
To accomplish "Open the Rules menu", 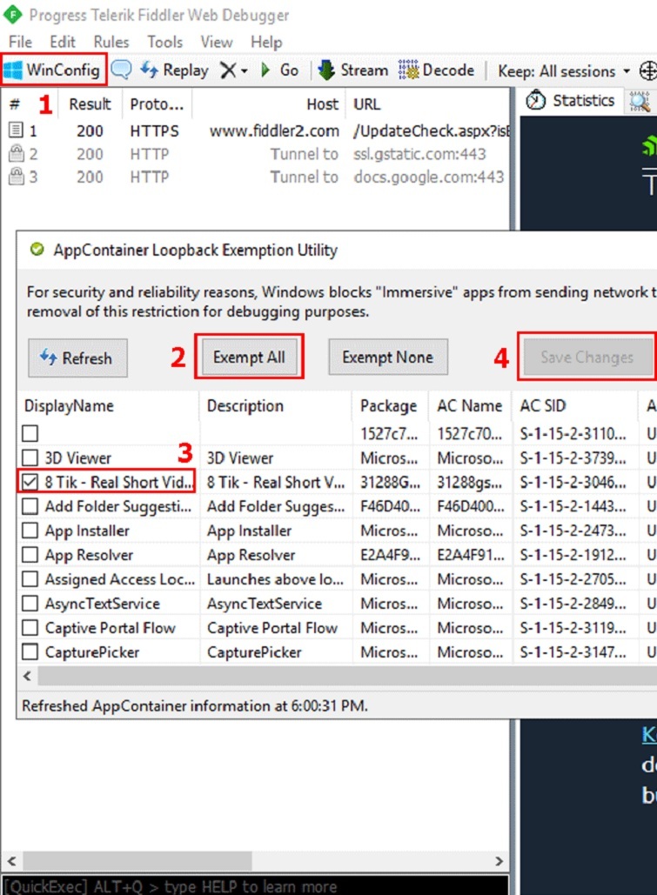I will coord(111,42).
